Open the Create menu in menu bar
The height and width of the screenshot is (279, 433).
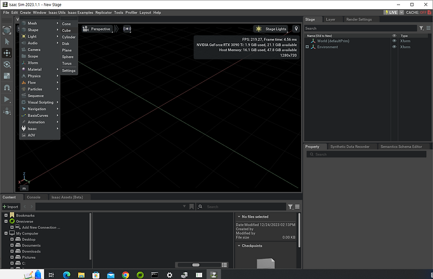pyautogui.click(x=25, y=13)
